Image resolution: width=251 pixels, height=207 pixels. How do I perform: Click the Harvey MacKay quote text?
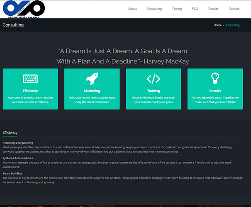(x=123, y=56)
